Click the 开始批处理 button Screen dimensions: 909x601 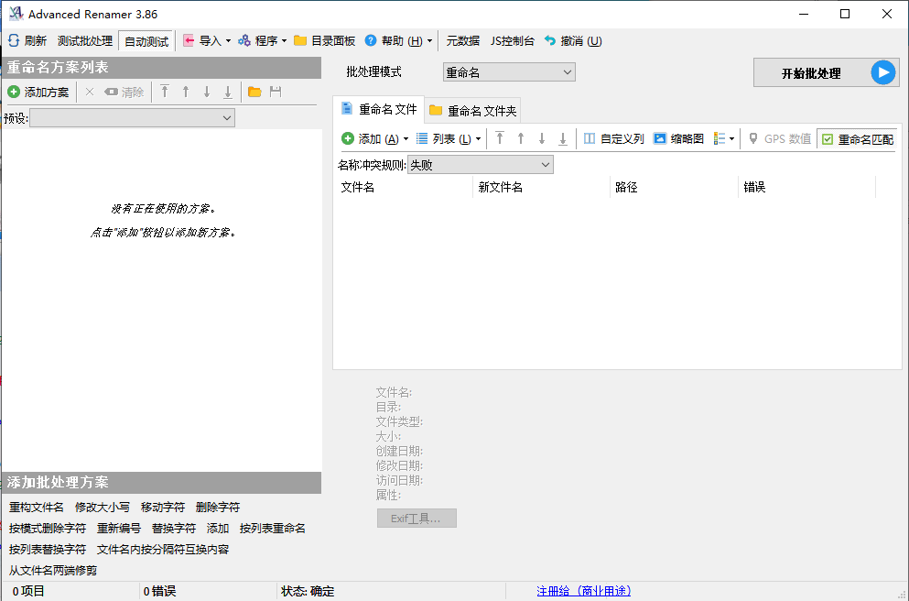824,72
